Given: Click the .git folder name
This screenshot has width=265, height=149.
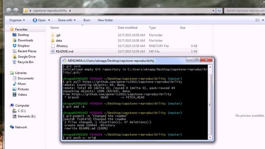Looking at the screenshot, I should pyautogui.click(x=58, y=35).
